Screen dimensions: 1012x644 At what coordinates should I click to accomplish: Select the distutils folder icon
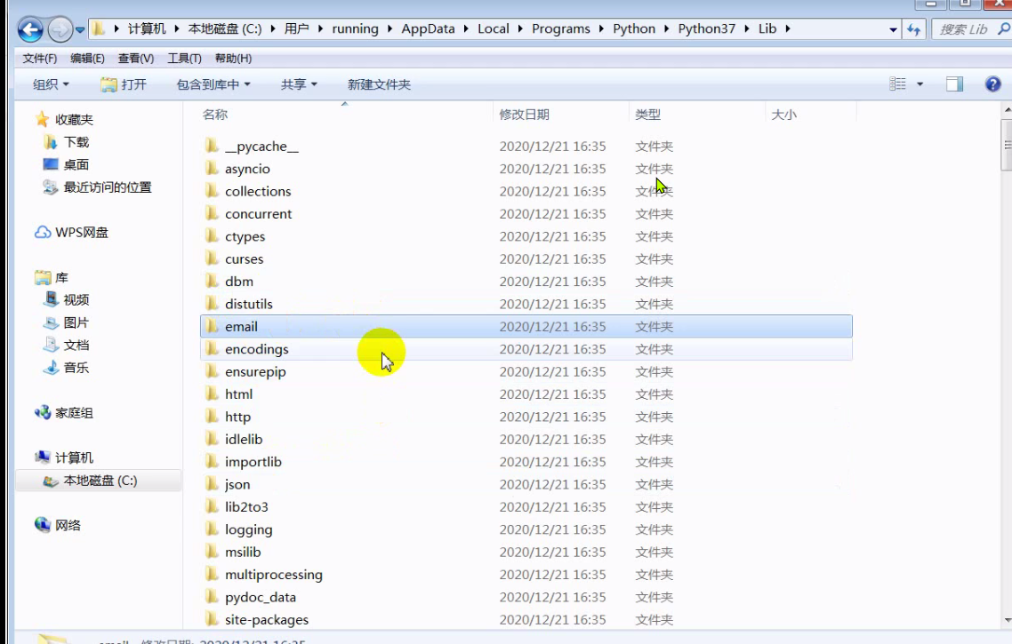point(212,304)
